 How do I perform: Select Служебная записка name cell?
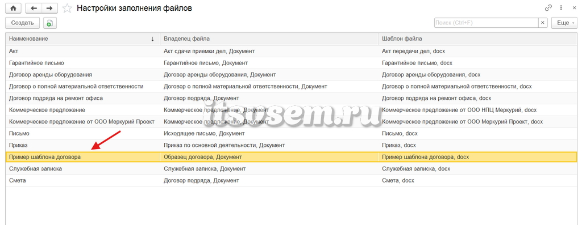click(35, 168)
